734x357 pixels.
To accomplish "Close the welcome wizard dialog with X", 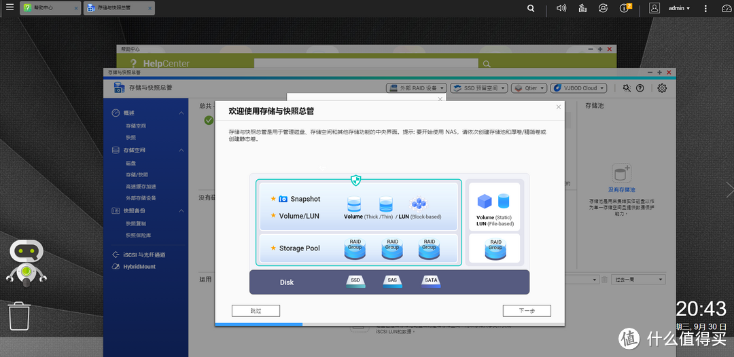I will pyautogui.click(x=558, y=107).
